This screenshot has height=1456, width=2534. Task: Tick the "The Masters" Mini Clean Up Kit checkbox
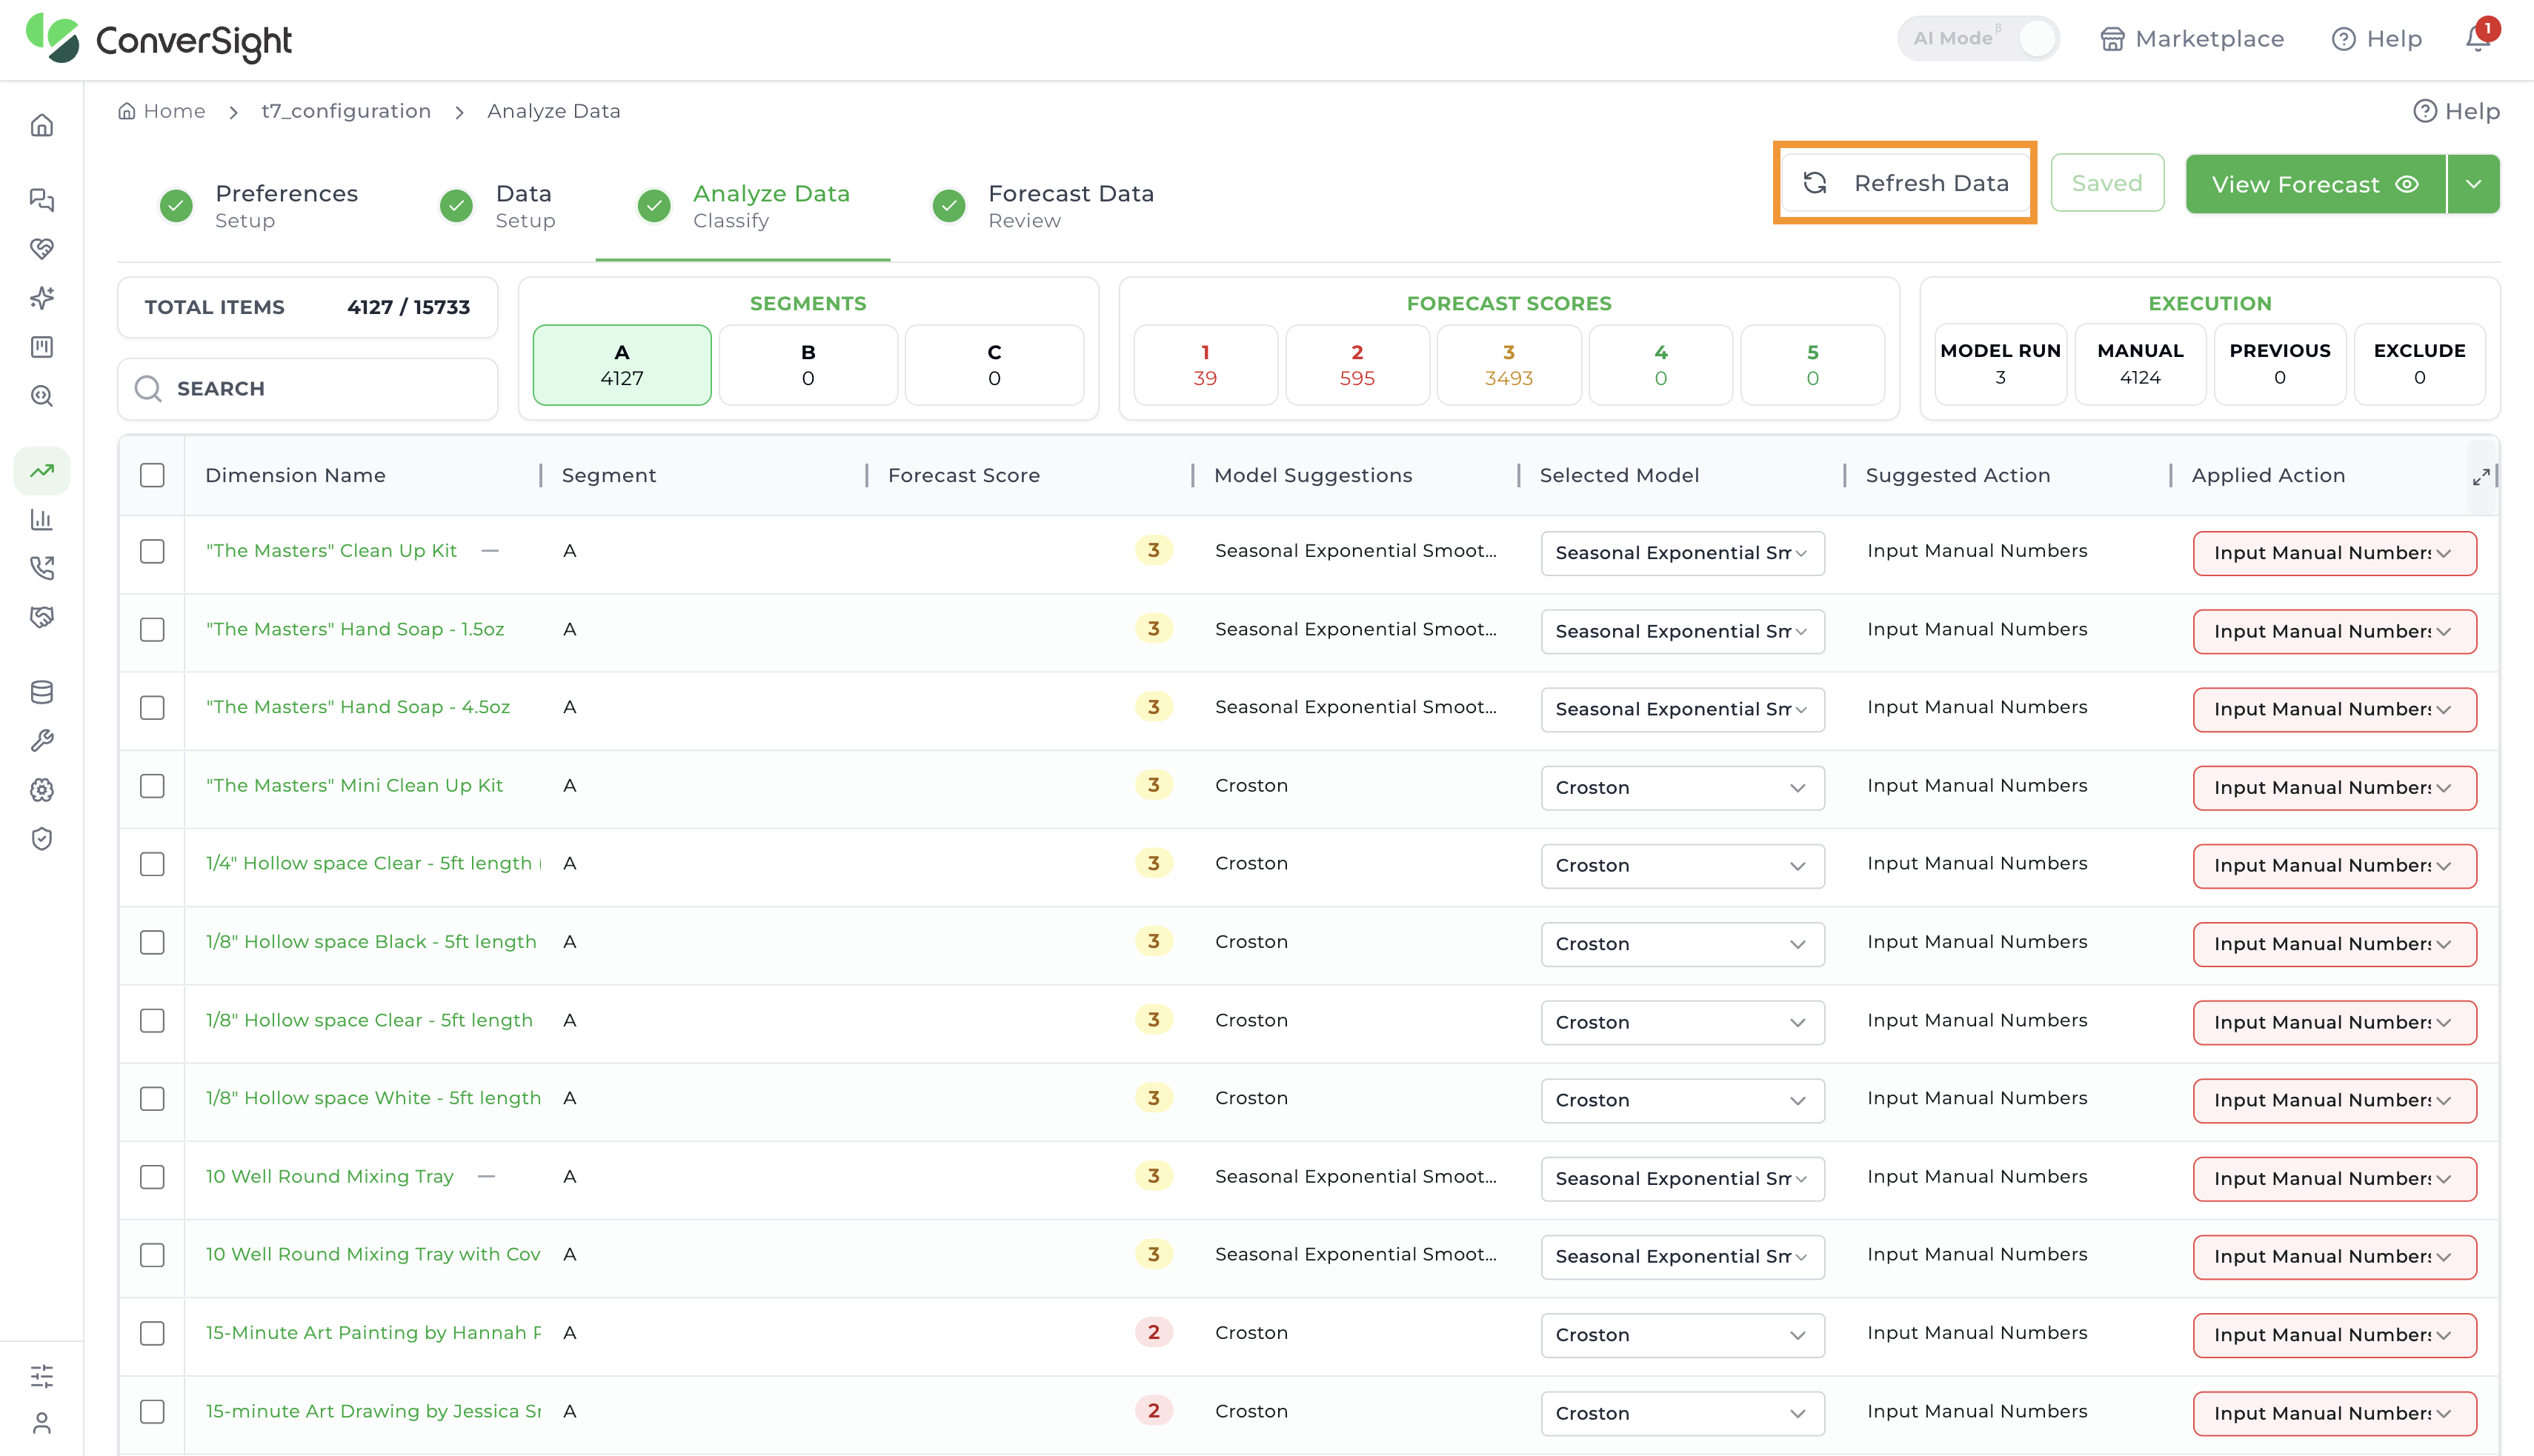tap(152, 786)
